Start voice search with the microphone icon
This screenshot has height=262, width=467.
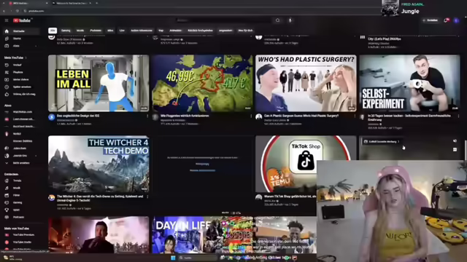290,20
